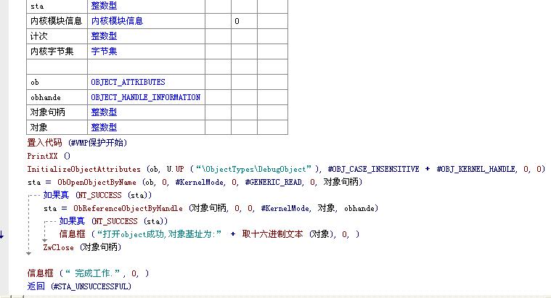The width and height of the screenshot is (551, 298).
Task: Click the #OBJ_CASE_INSENSITIVE constant
Action: tap(374, 169)
